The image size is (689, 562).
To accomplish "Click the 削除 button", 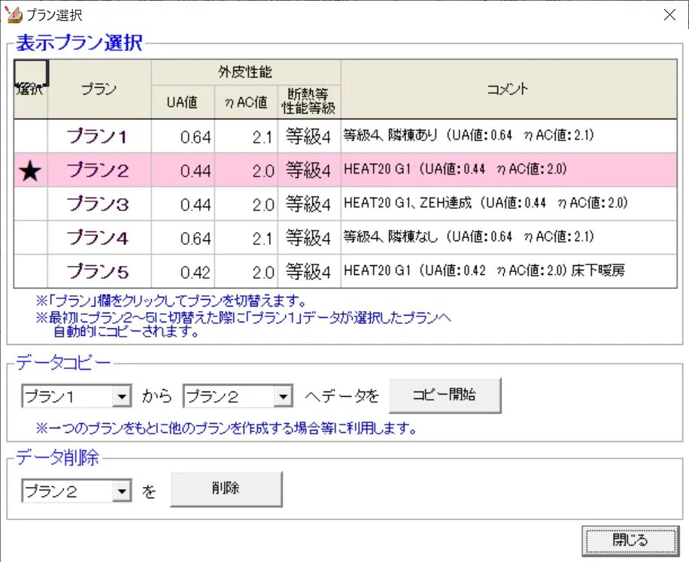I will (x=226, y=488).
